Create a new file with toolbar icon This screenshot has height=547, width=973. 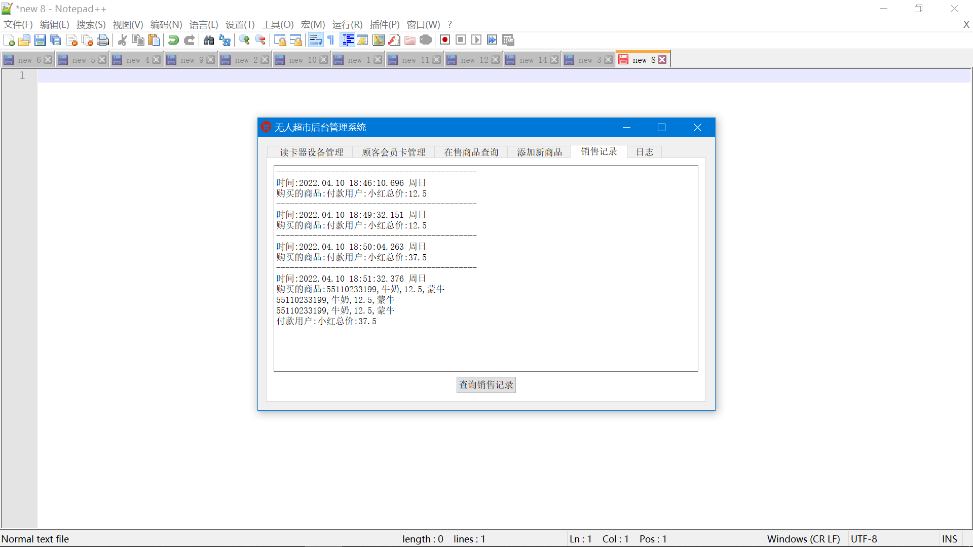pyautogui.click(x=9, y=40)
